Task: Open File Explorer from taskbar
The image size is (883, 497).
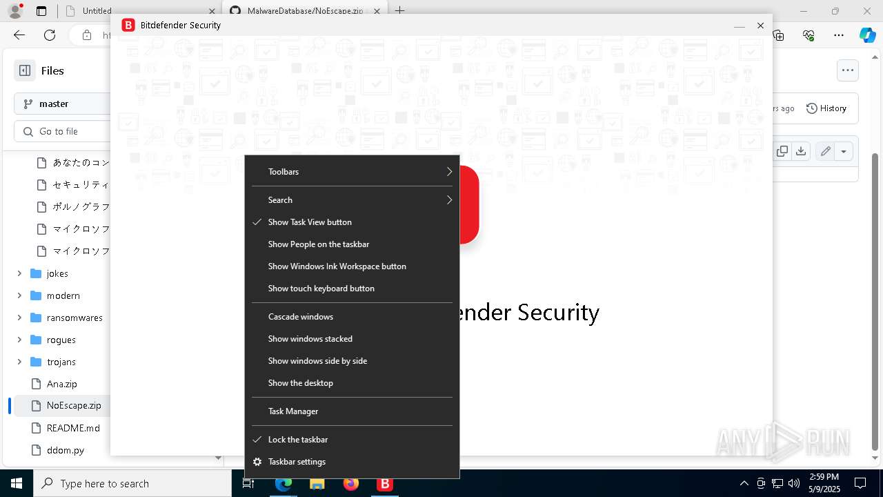Action: click(x=317, y=483)
